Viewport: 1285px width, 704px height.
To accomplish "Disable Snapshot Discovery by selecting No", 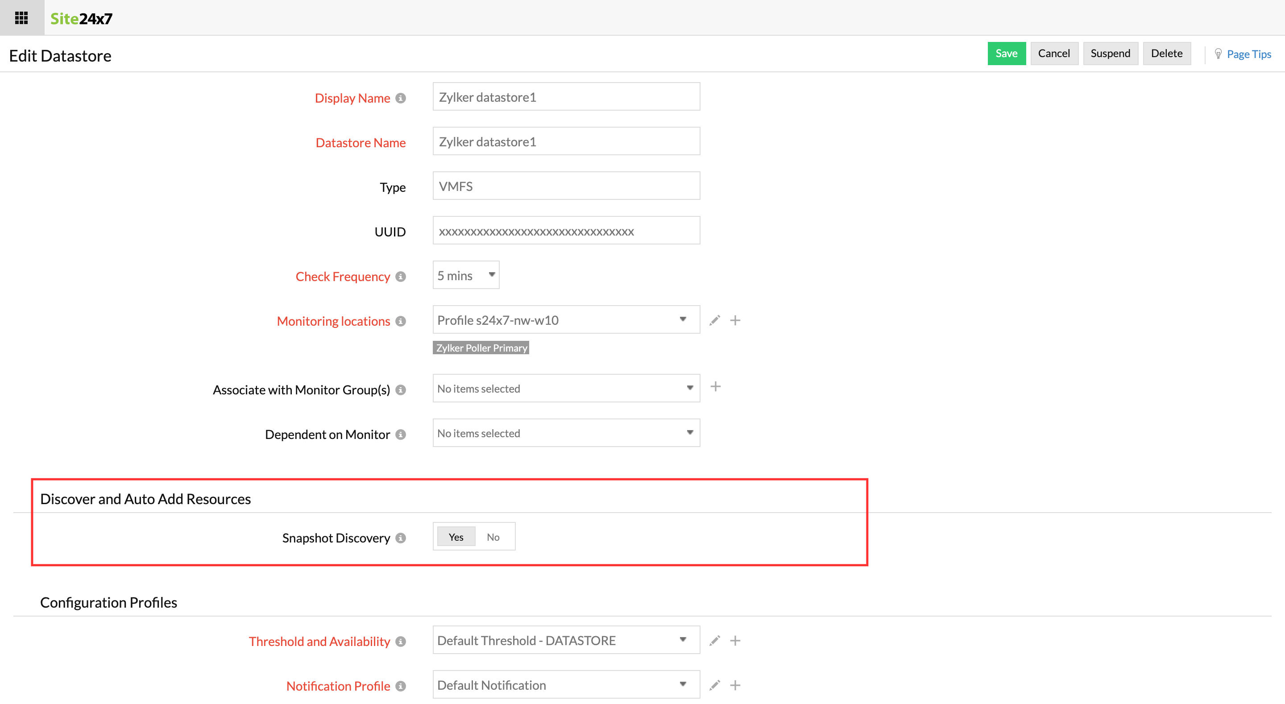I will tap(493, 536).
